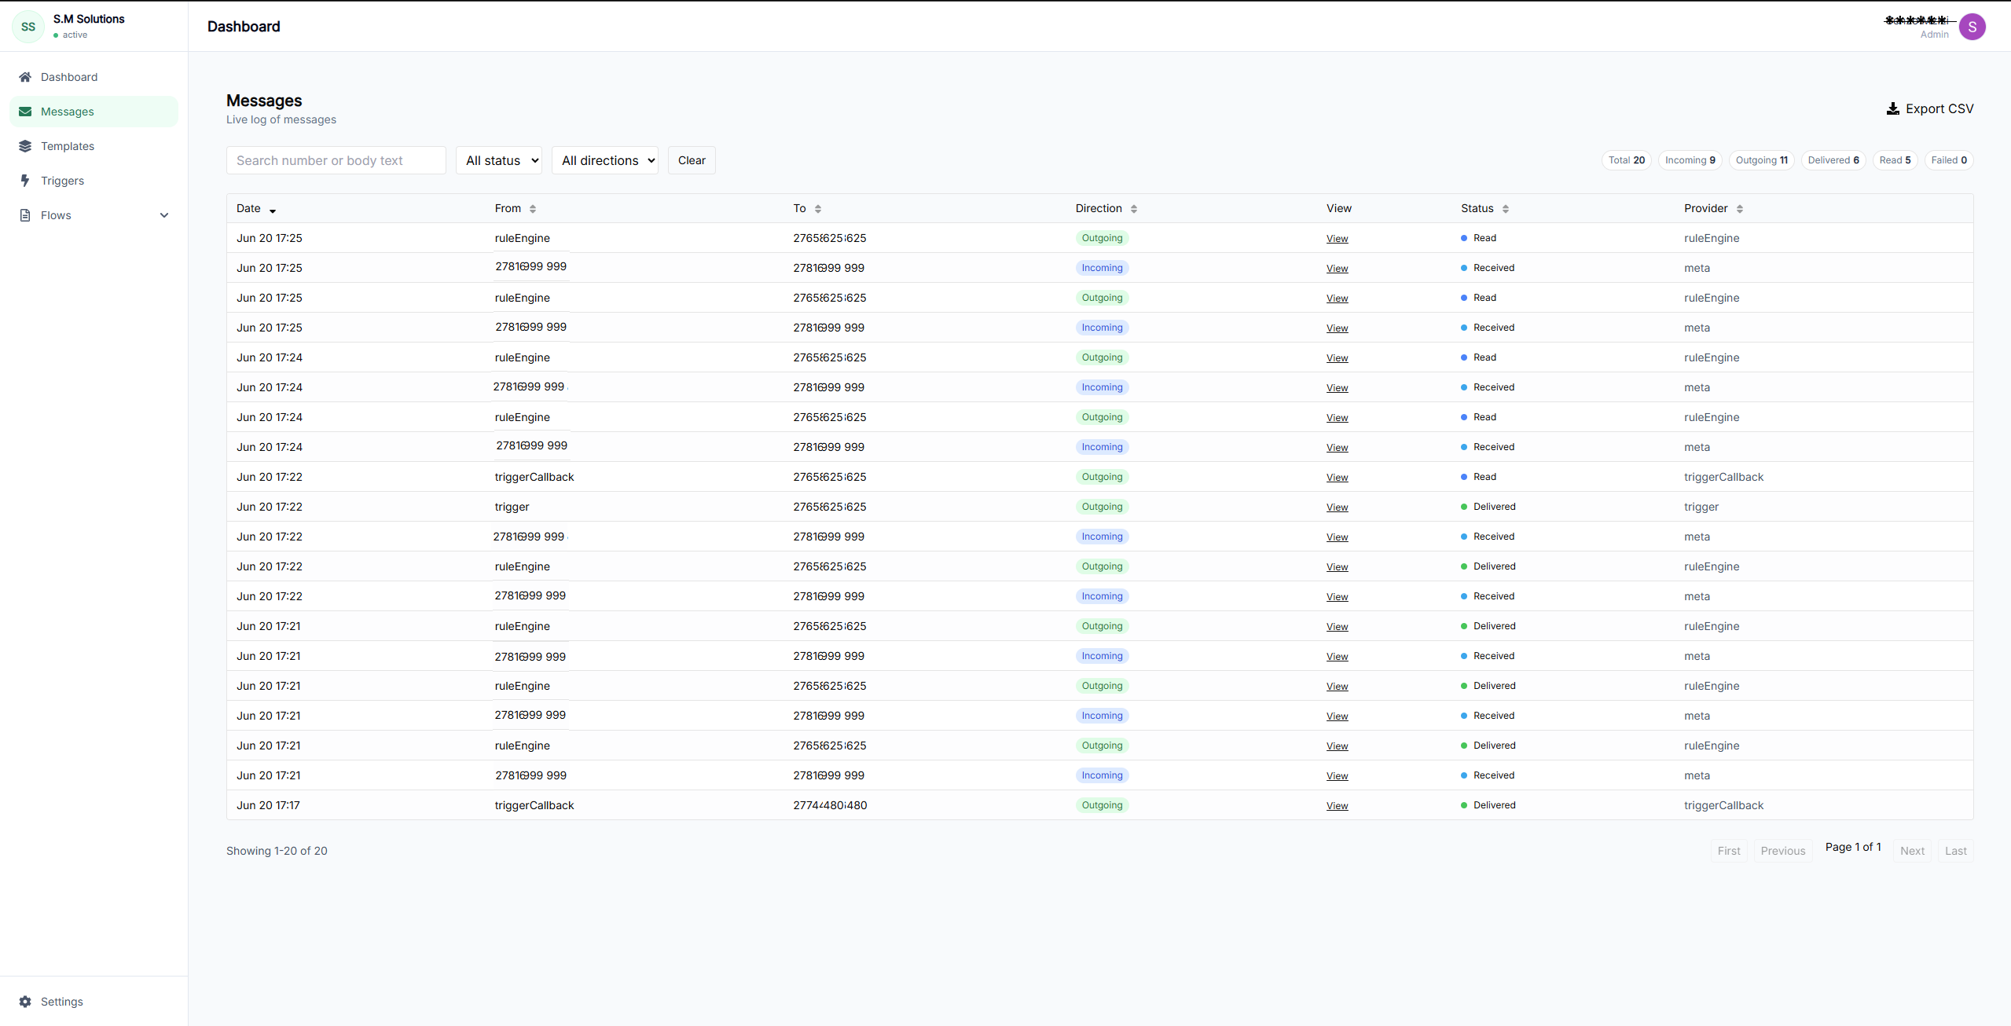Focus the search number or body text field

336,160
